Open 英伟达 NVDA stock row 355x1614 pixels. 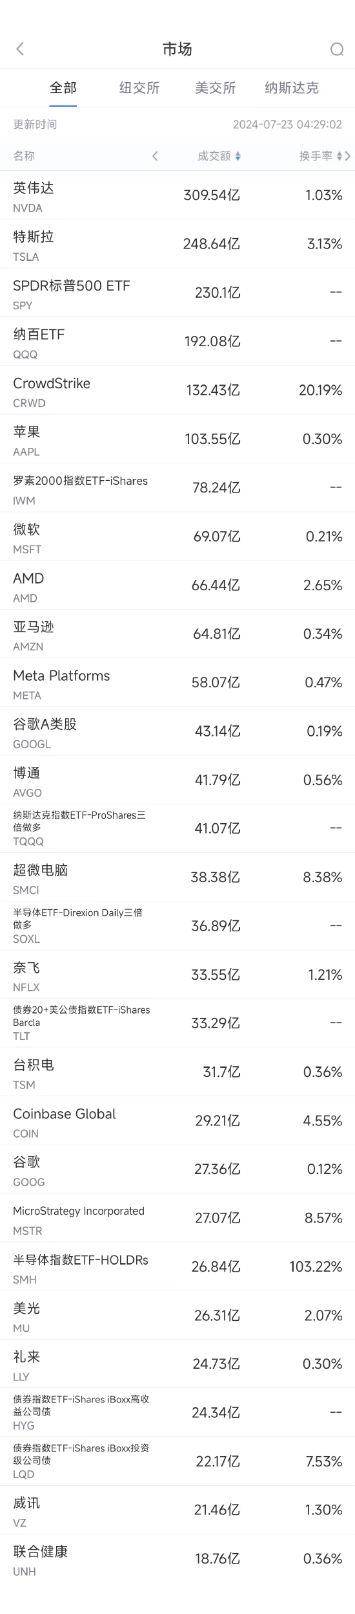click(177, 195)
